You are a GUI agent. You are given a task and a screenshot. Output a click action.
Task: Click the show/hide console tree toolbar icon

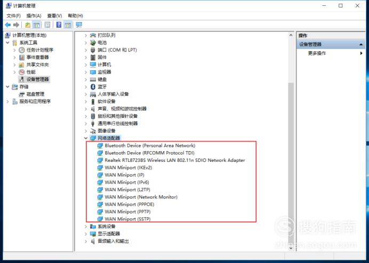(x=36, y=24)
